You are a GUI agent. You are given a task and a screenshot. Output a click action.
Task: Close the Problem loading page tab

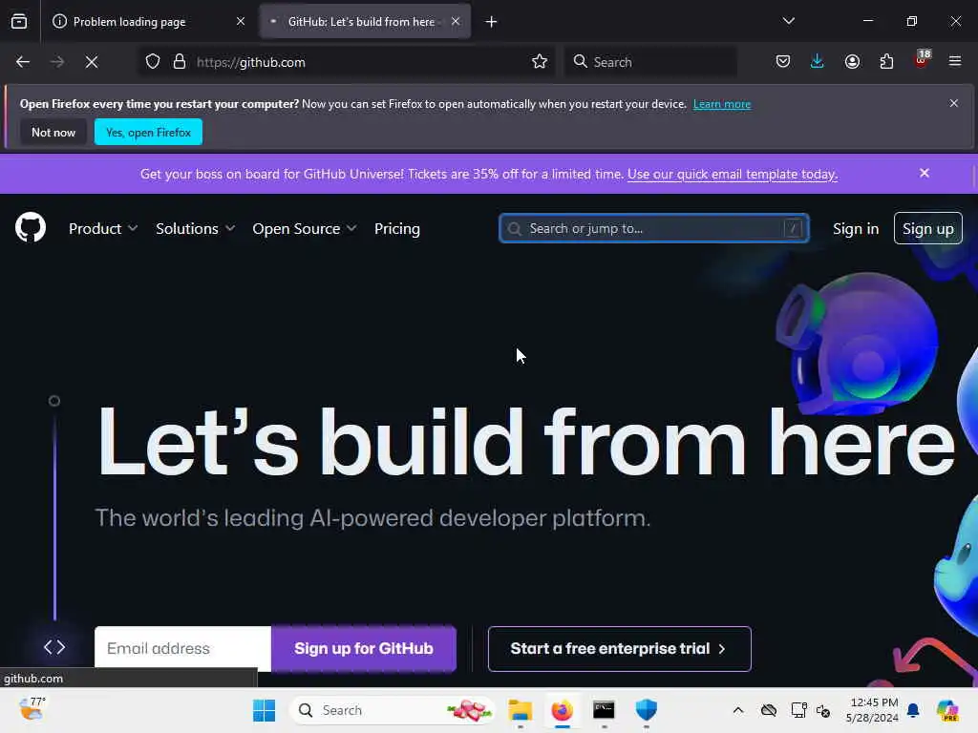point(241,21)
